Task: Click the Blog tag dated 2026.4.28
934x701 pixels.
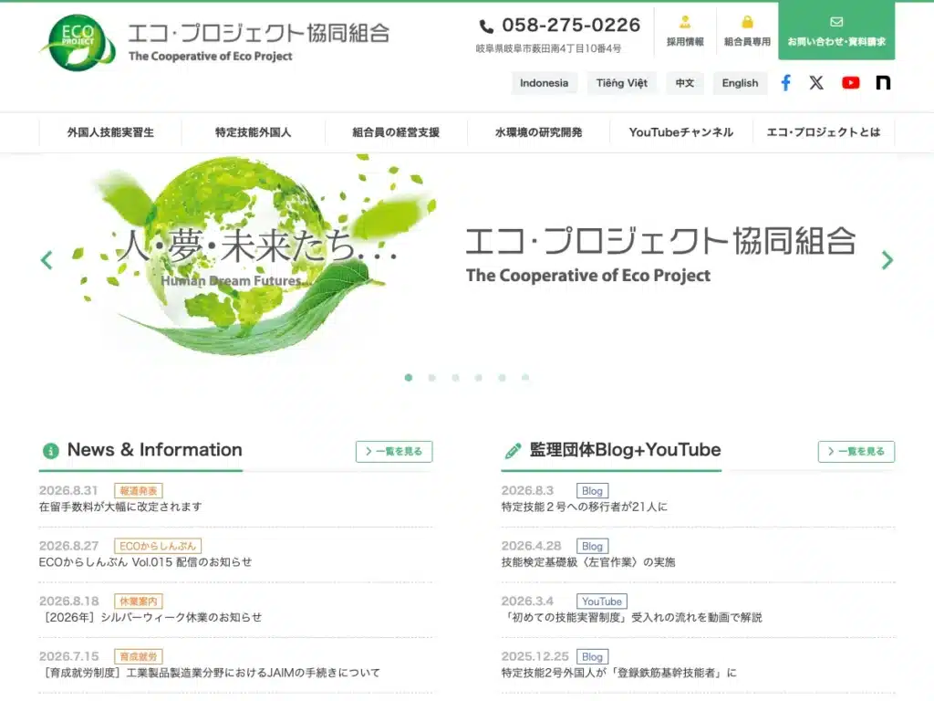Action: pyautogui.click(x=592, y=546)
